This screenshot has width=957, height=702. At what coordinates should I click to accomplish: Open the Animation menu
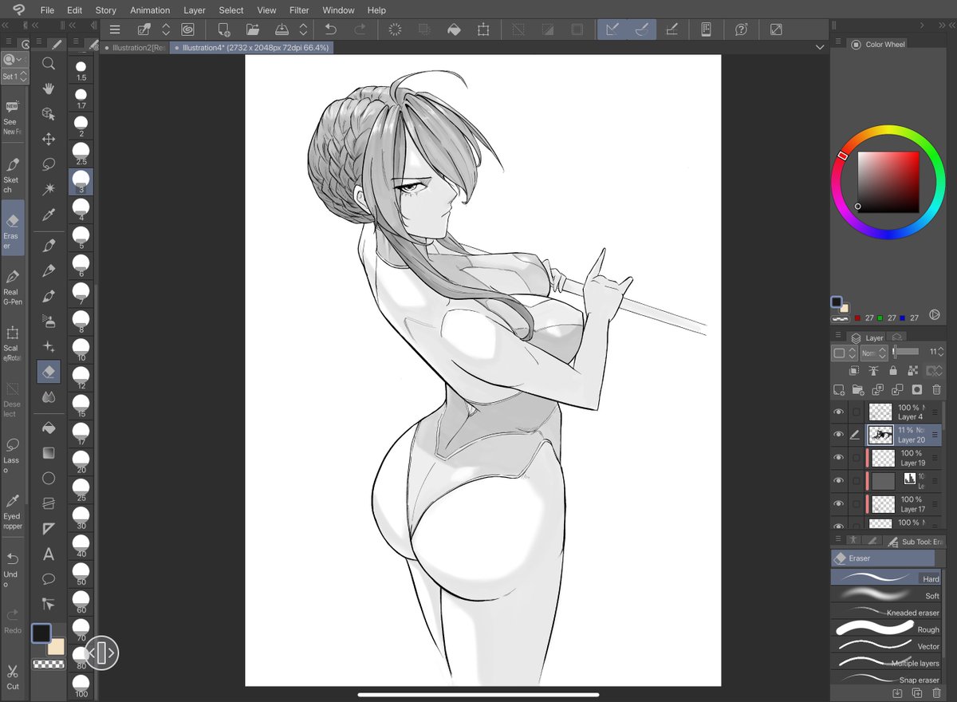click(150, 10)
